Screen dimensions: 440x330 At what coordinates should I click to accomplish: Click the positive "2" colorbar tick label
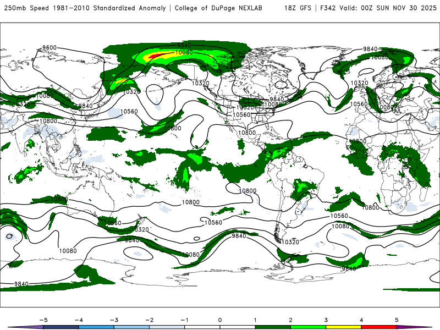[290, 320]
